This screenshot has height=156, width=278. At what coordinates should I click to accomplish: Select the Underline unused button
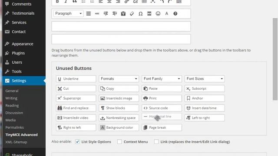(x=76, y=79)
